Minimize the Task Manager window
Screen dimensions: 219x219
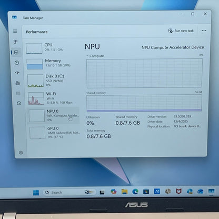coord(181,14)
